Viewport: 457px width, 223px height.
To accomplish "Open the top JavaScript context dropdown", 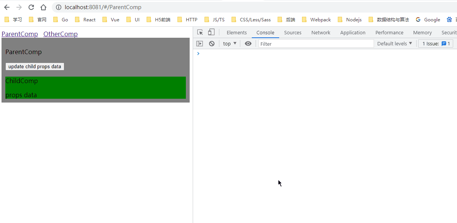I will pyautogui.click(x=230, y=44).
